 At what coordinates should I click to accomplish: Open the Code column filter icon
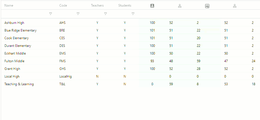click(78, 14)
